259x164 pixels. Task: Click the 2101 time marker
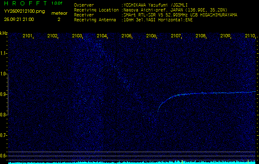click(28, 36)
